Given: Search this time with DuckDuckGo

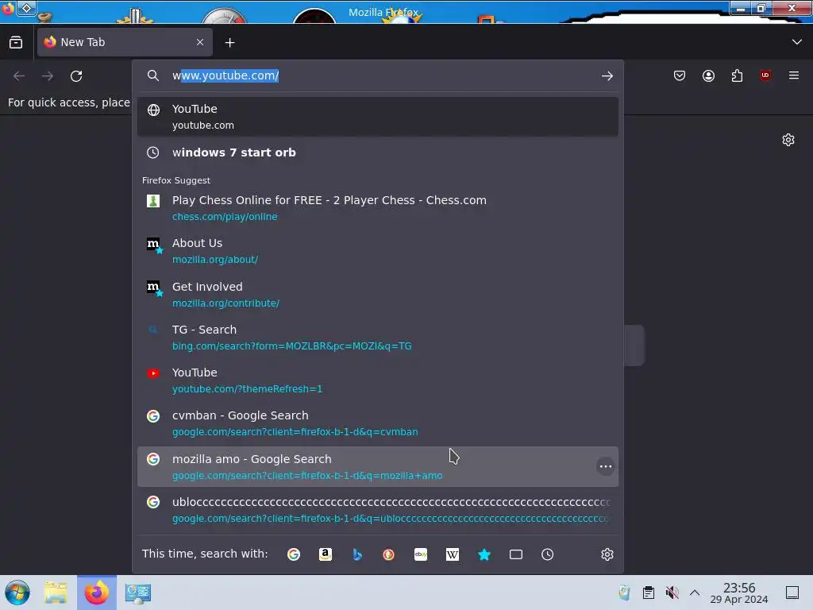Looking at the screenshot, I should pyautogui.click(x=389, y=554).
